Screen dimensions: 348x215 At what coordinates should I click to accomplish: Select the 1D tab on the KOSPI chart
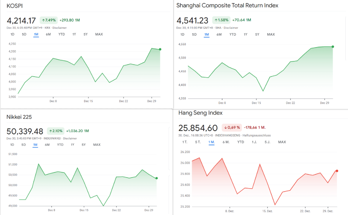pos(12,34)
